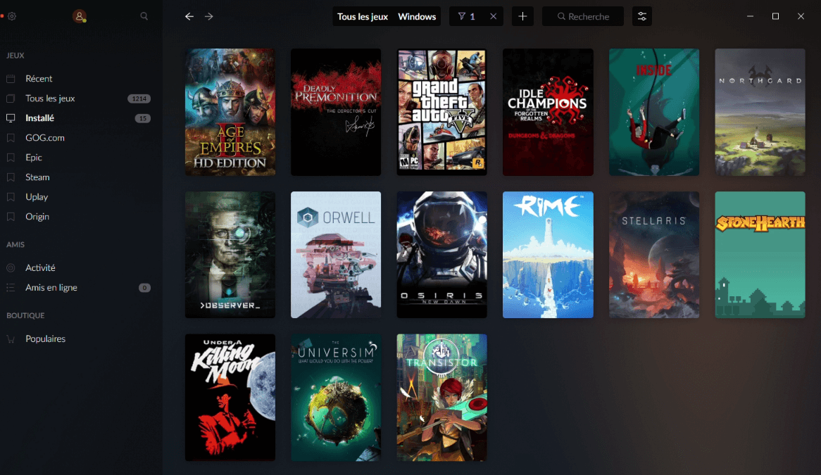Open the Steam library bookmark
The width and height of the screenshot is (821, 475).
[37, 177]
